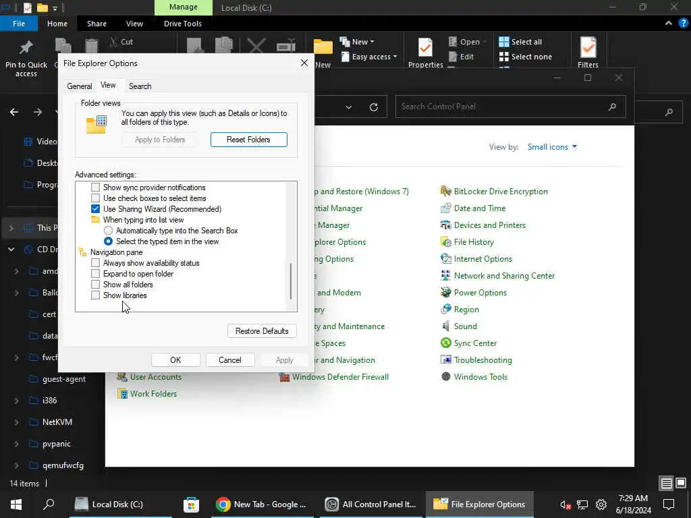
Task: Expand the i386 folder node
Action: [16, 401]
